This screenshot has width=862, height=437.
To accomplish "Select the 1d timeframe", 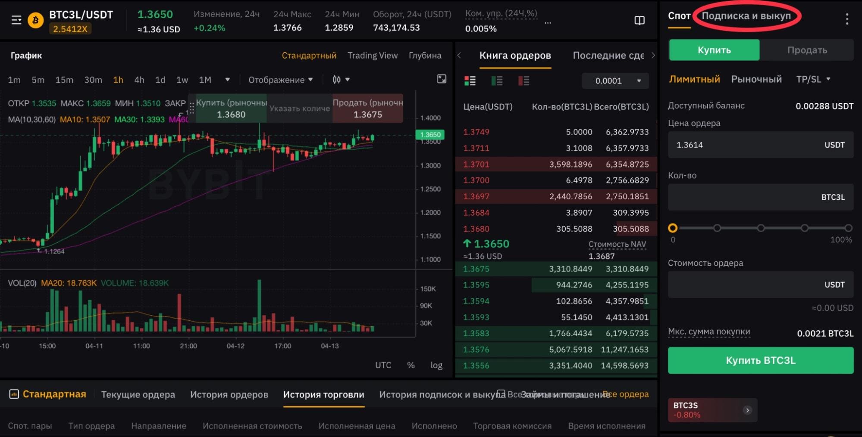I will pyautogui.click(x=160, y=80).
